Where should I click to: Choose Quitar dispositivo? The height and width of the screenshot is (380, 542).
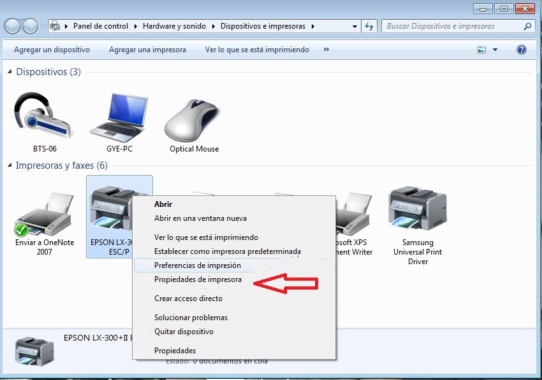pos(234,332)
